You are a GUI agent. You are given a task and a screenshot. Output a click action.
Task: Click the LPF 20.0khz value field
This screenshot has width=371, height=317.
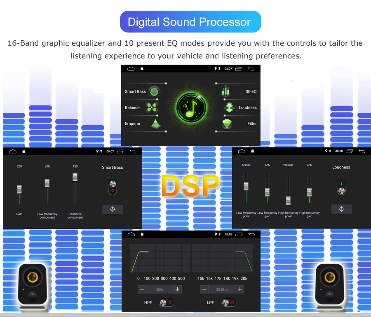click(x=222, y=289)
